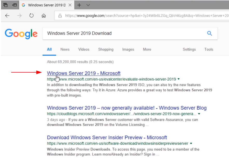Click the Forward navigation arrow

pos(19,16)
